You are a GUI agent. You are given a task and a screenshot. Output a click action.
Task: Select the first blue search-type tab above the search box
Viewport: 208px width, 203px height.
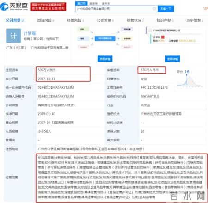click(x=81, y=3)
